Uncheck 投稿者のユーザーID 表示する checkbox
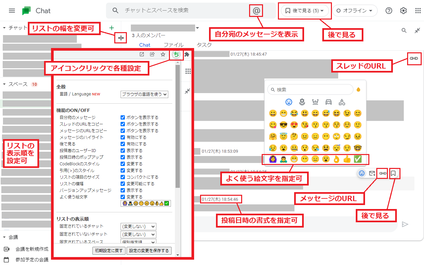Viewport: 424px width, 265px height. [x=123, y=150]
